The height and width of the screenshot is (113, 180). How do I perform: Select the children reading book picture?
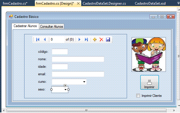pyautogui.click(x=149, y=54)
